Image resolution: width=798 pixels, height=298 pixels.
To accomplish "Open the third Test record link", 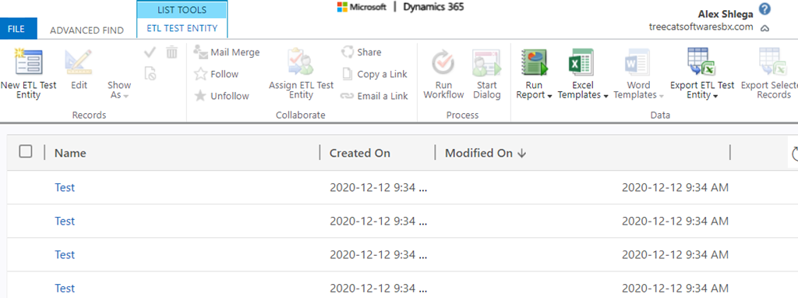I will click(x=65, y=254).
